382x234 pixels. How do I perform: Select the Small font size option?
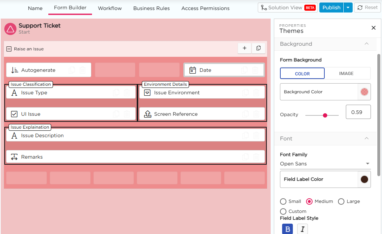point(283,201)
